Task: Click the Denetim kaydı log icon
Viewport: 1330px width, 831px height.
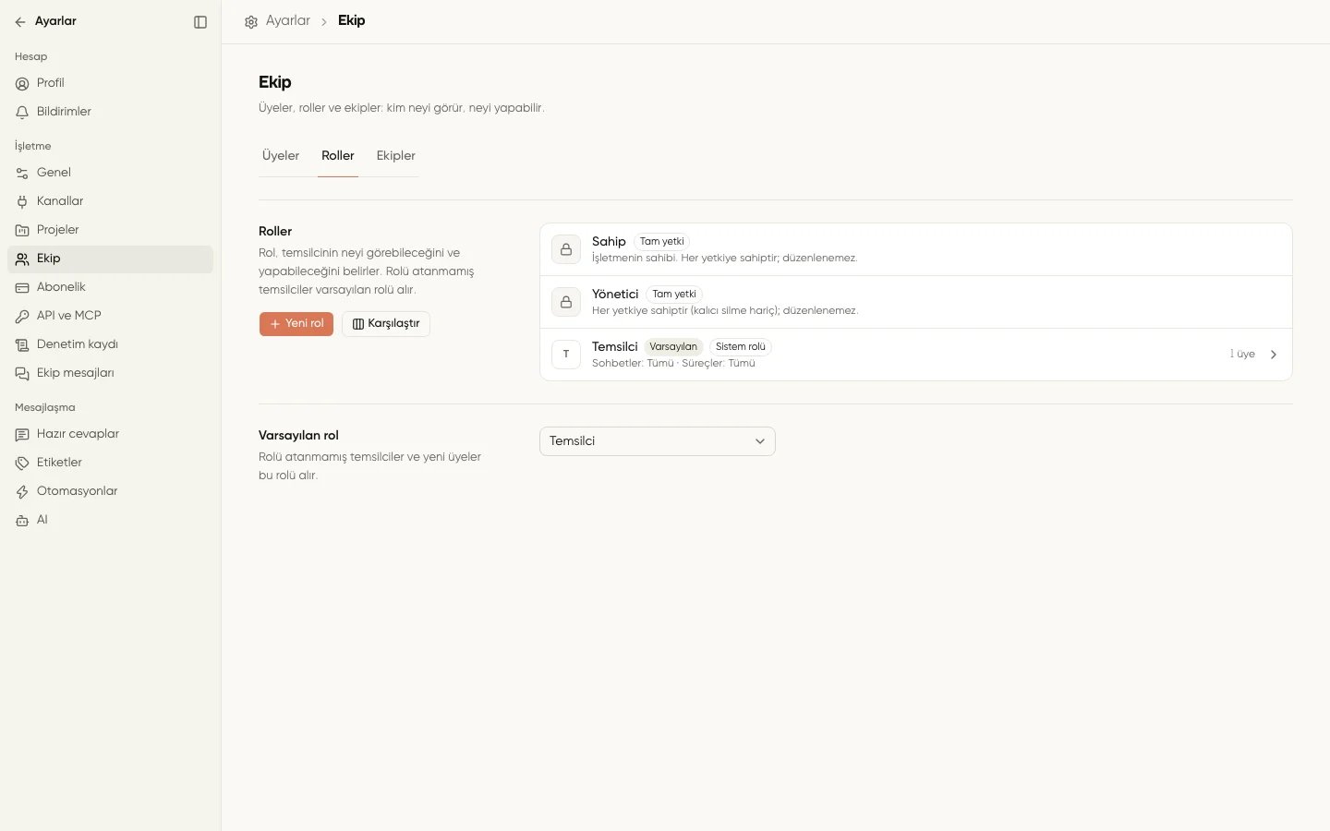Action: (22, 345)
